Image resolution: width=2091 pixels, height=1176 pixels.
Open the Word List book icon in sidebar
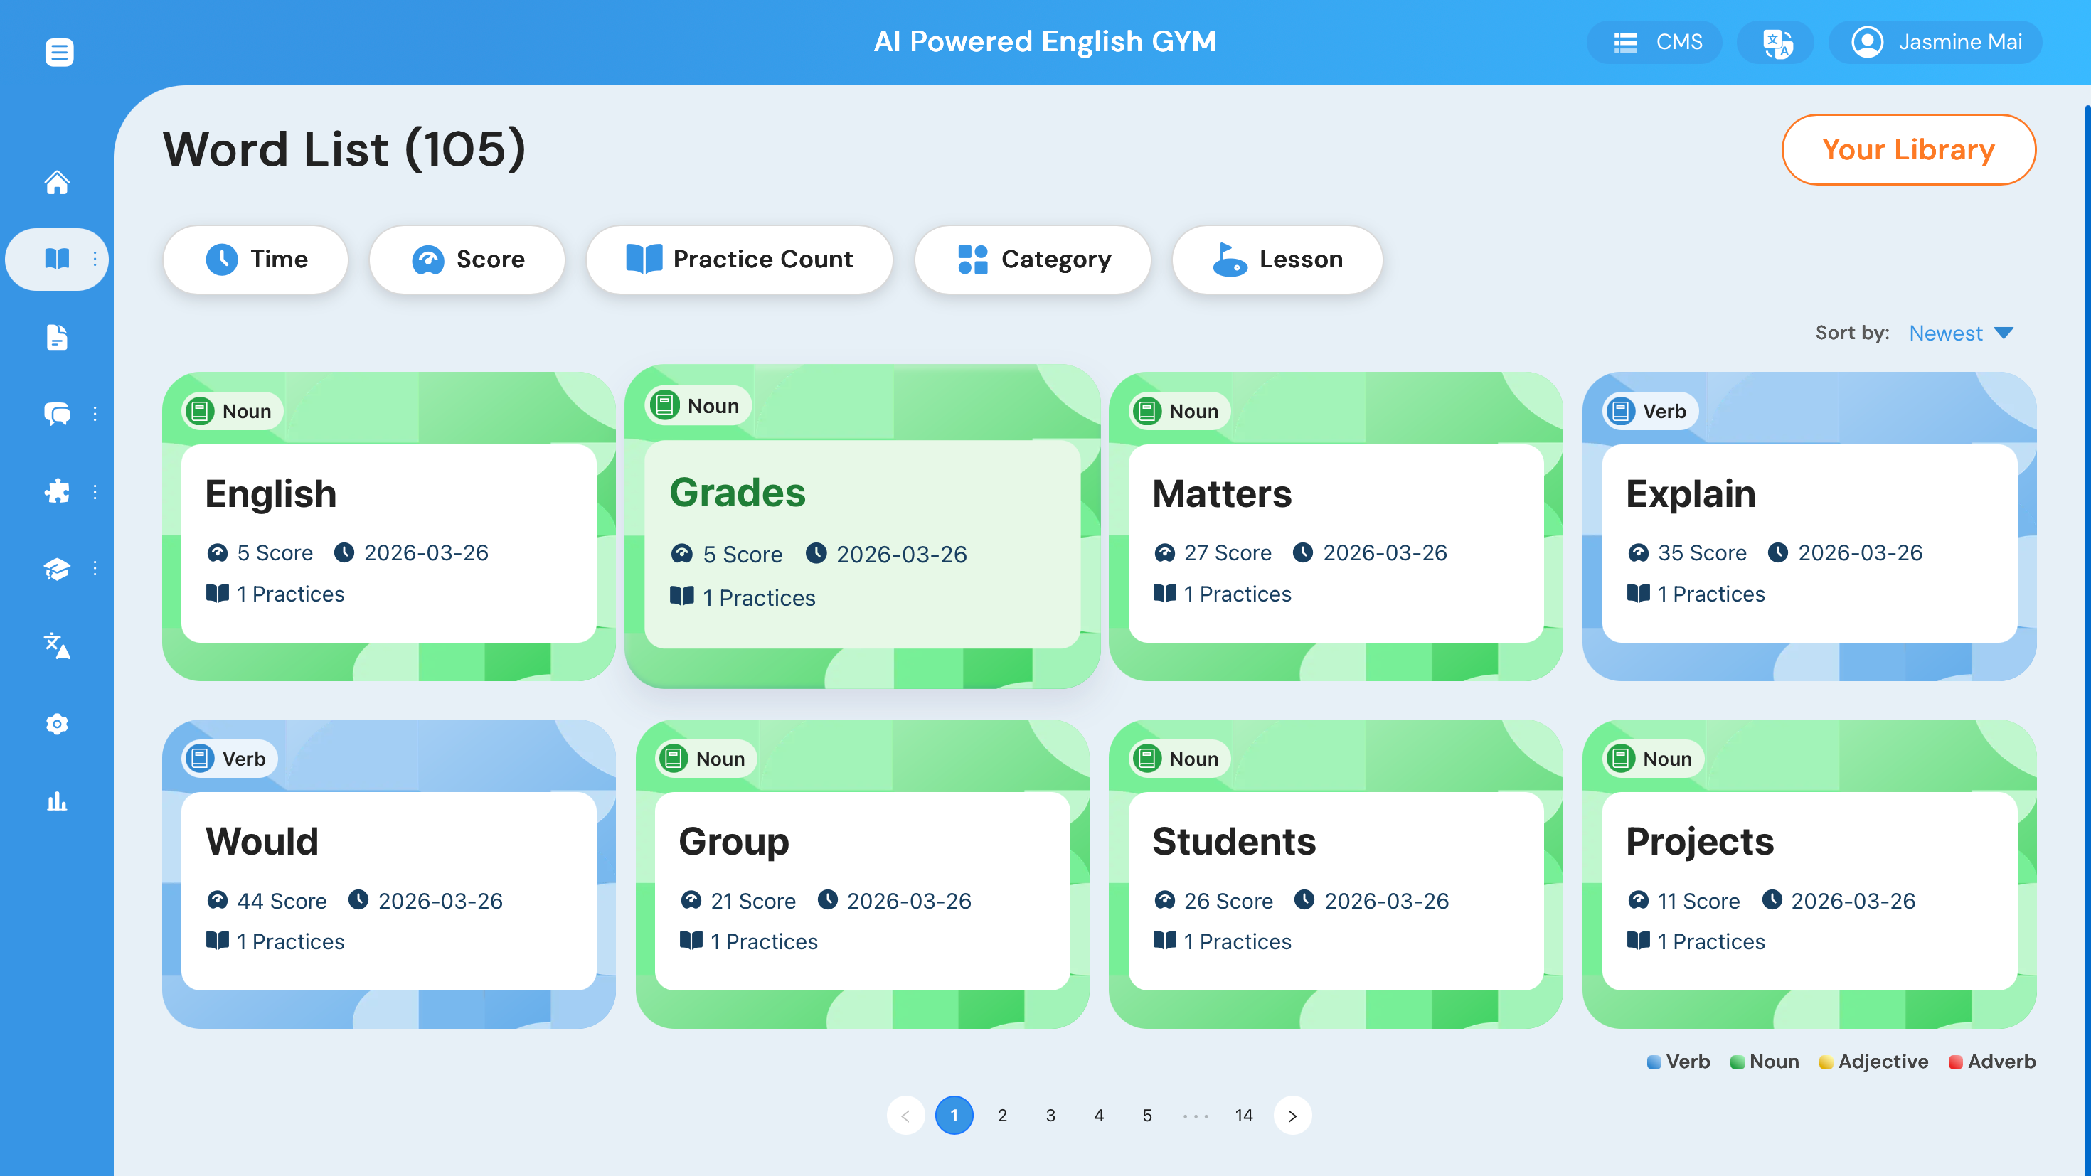click(57, 259)
